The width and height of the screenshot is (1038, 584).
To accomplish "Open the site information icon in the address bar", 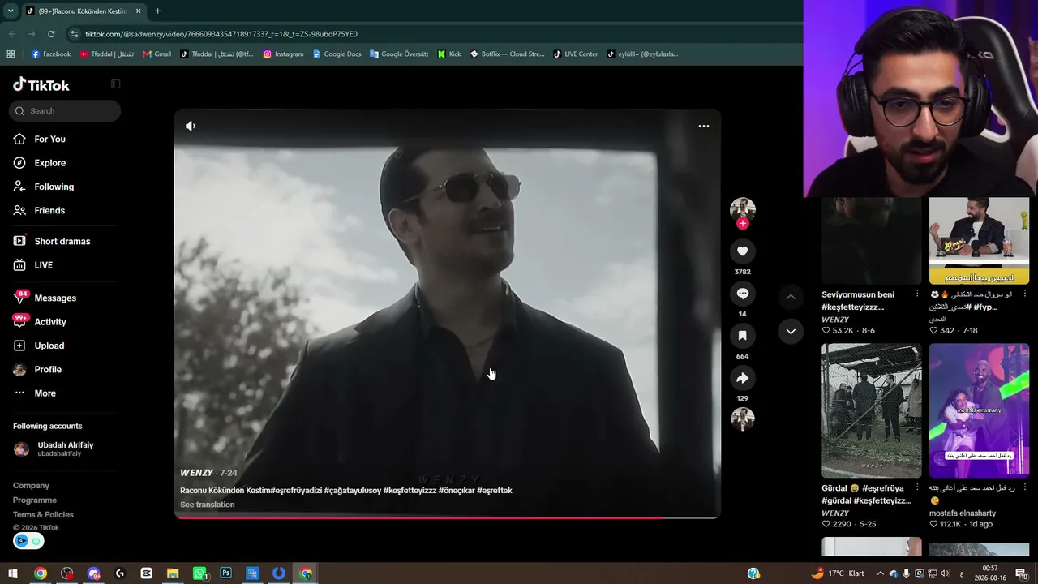I will point(75,34).
